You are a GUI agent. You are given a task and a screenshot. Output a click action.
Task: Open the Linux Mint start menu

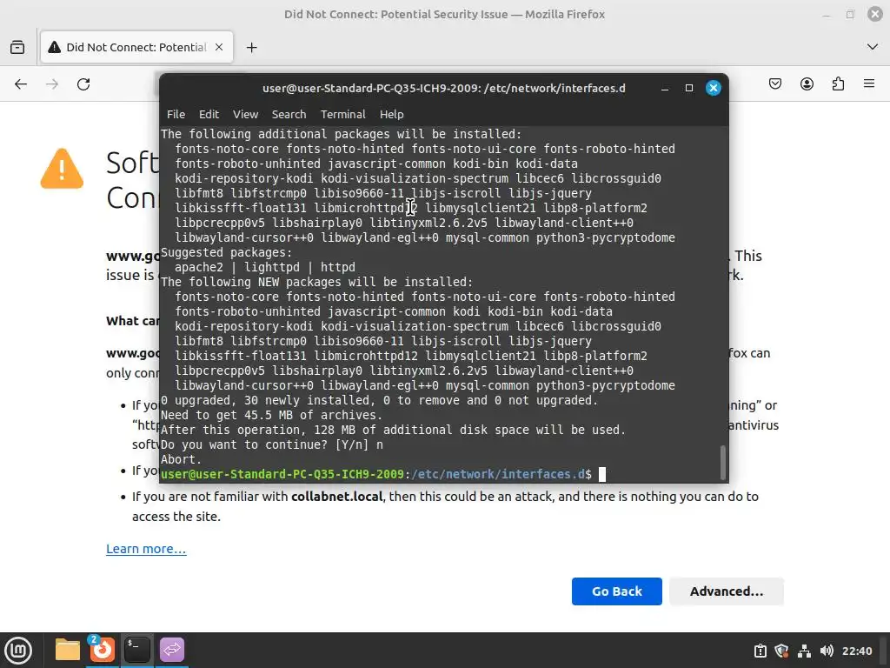tap(18, 650)
